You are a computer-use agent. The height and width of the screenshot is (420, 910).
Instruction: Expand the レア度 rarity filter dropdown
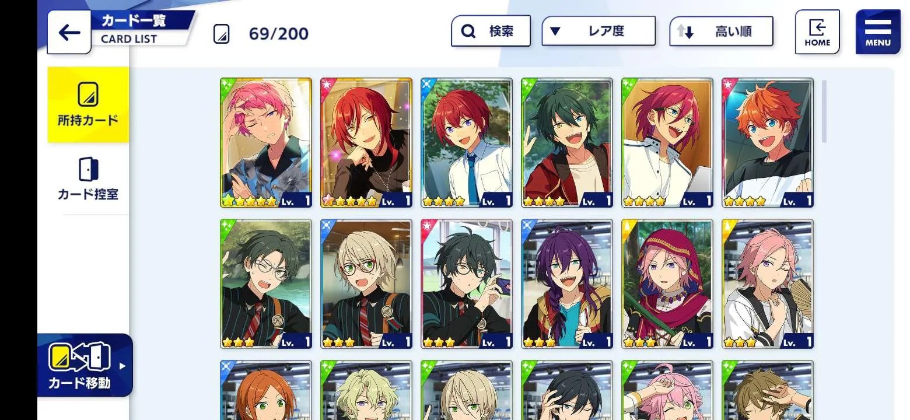598,31
